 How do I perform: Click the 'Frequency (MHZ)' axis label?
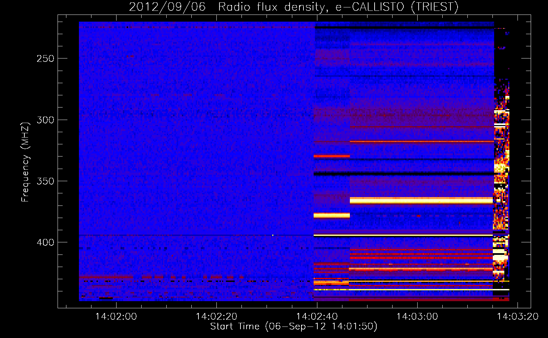(x=25, y=162)
